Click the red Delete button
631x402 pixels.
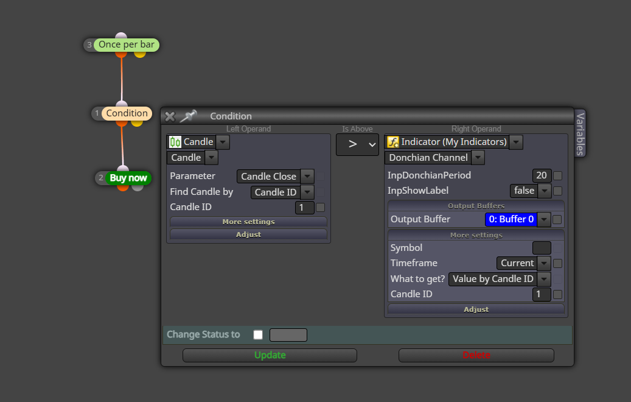(x=476, y=355)
